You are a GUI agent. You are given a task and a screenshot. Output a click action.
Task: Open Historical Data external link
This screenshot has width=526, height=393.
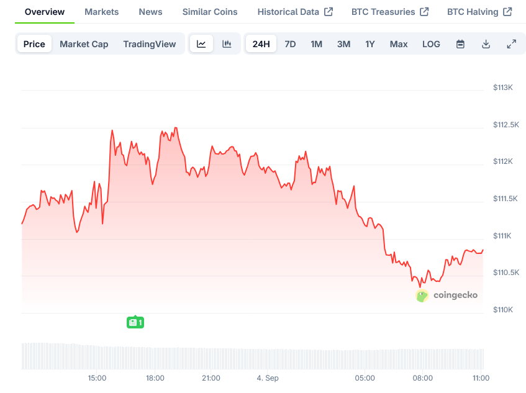(295, 12)
